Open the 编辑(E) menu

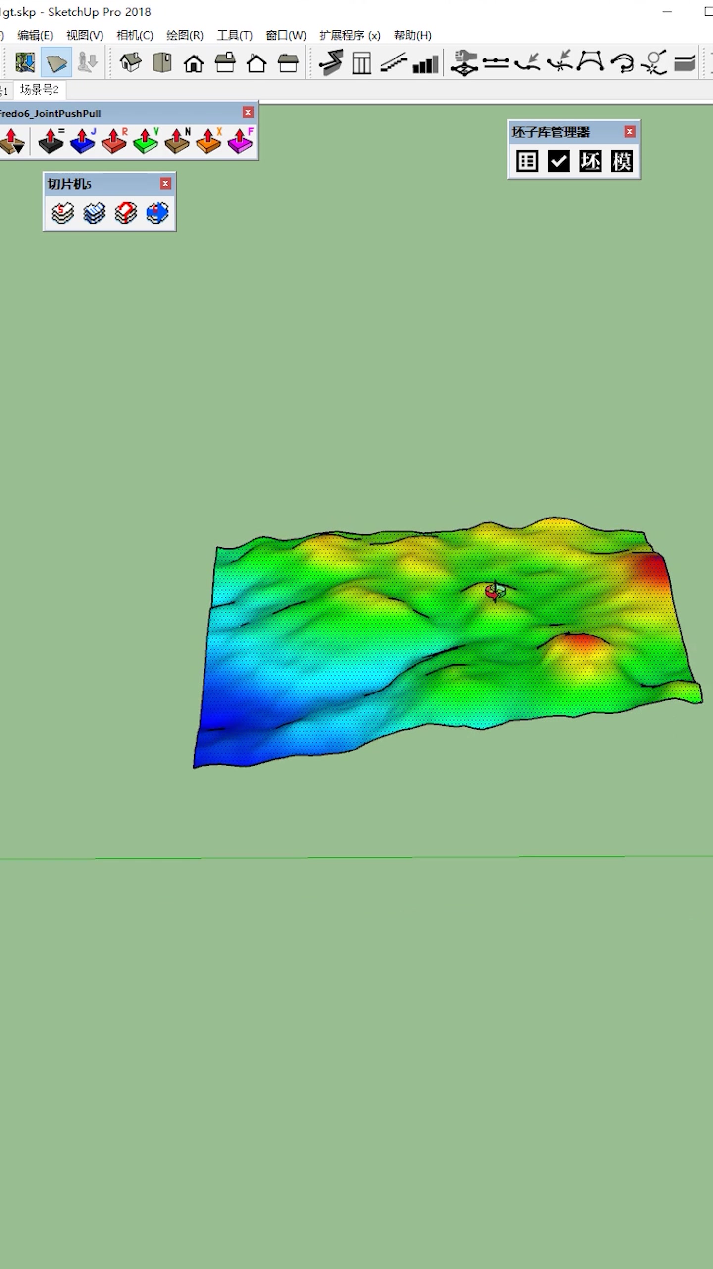35,35
